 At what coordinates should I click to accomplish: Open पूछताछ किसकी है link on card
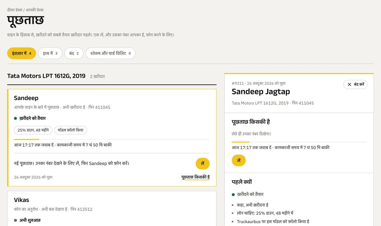(196, 177)
